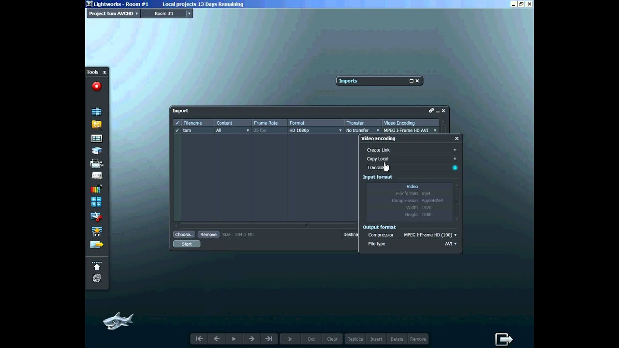
Task: Click the Format column header
Action: point(316,123)
